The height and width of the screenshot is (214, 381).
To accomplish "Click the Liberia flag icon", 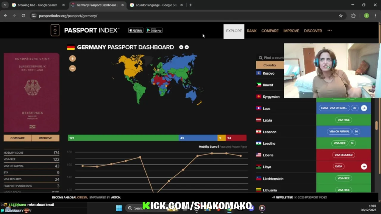I will [x=259, y=155].
